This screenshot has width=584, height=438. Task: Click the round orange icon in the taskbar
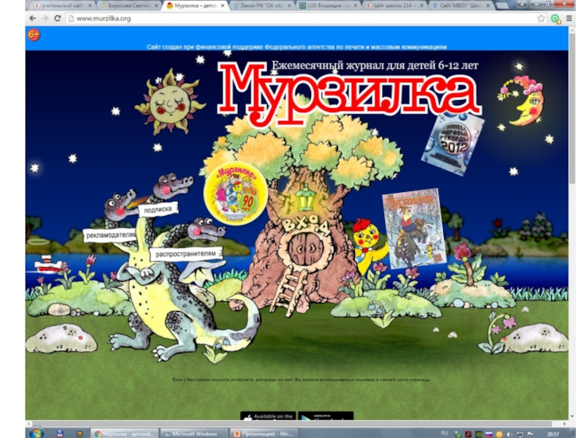click(x=80, y=434)
